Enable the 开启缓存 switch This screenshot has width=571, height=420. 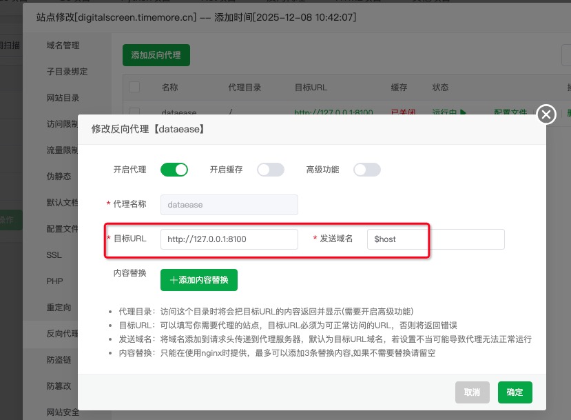pos(270,170)
